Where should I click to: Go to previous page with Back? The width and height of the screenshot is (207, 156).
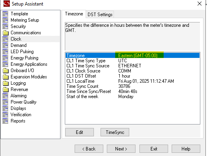tap(89, 149)
